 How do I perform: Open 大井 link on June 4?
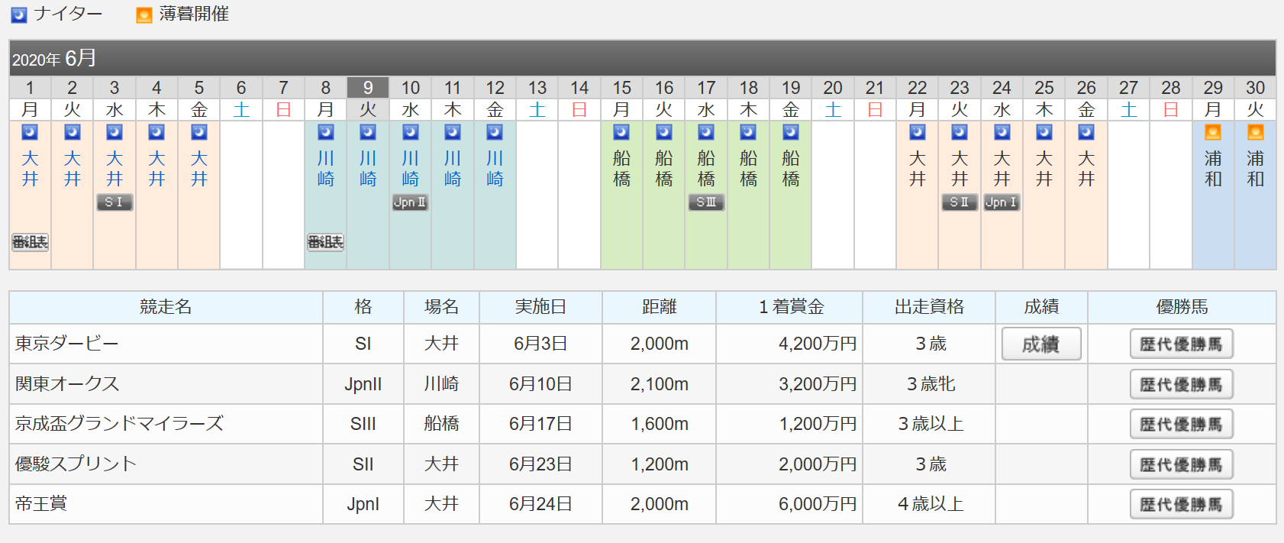pos(156,169)
